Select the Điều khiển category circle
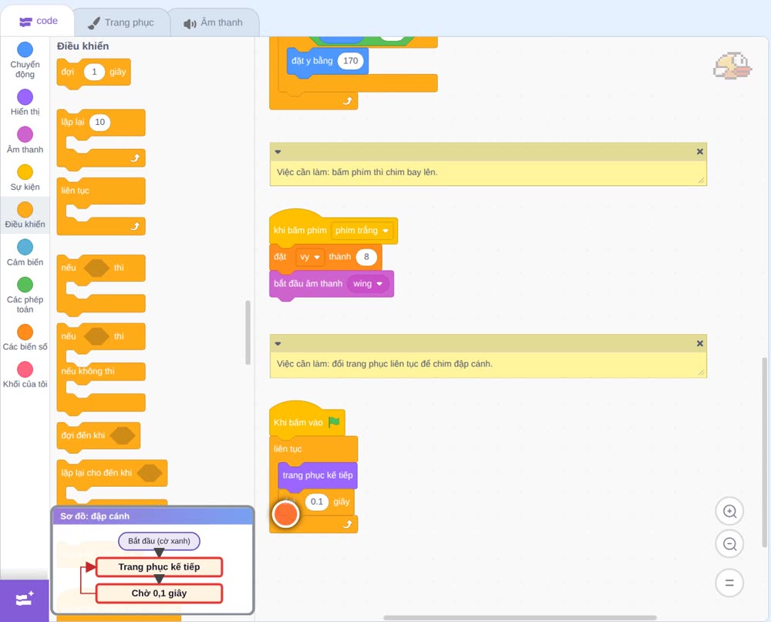 (25, 210)
